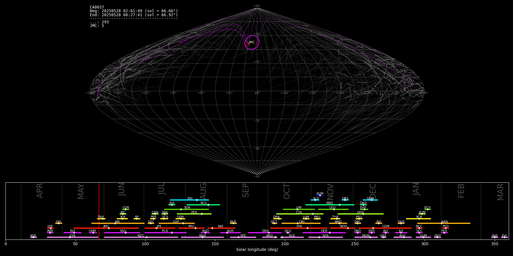Click the ORI shower label
The image size is (513, 256).
tap(302, 222)
